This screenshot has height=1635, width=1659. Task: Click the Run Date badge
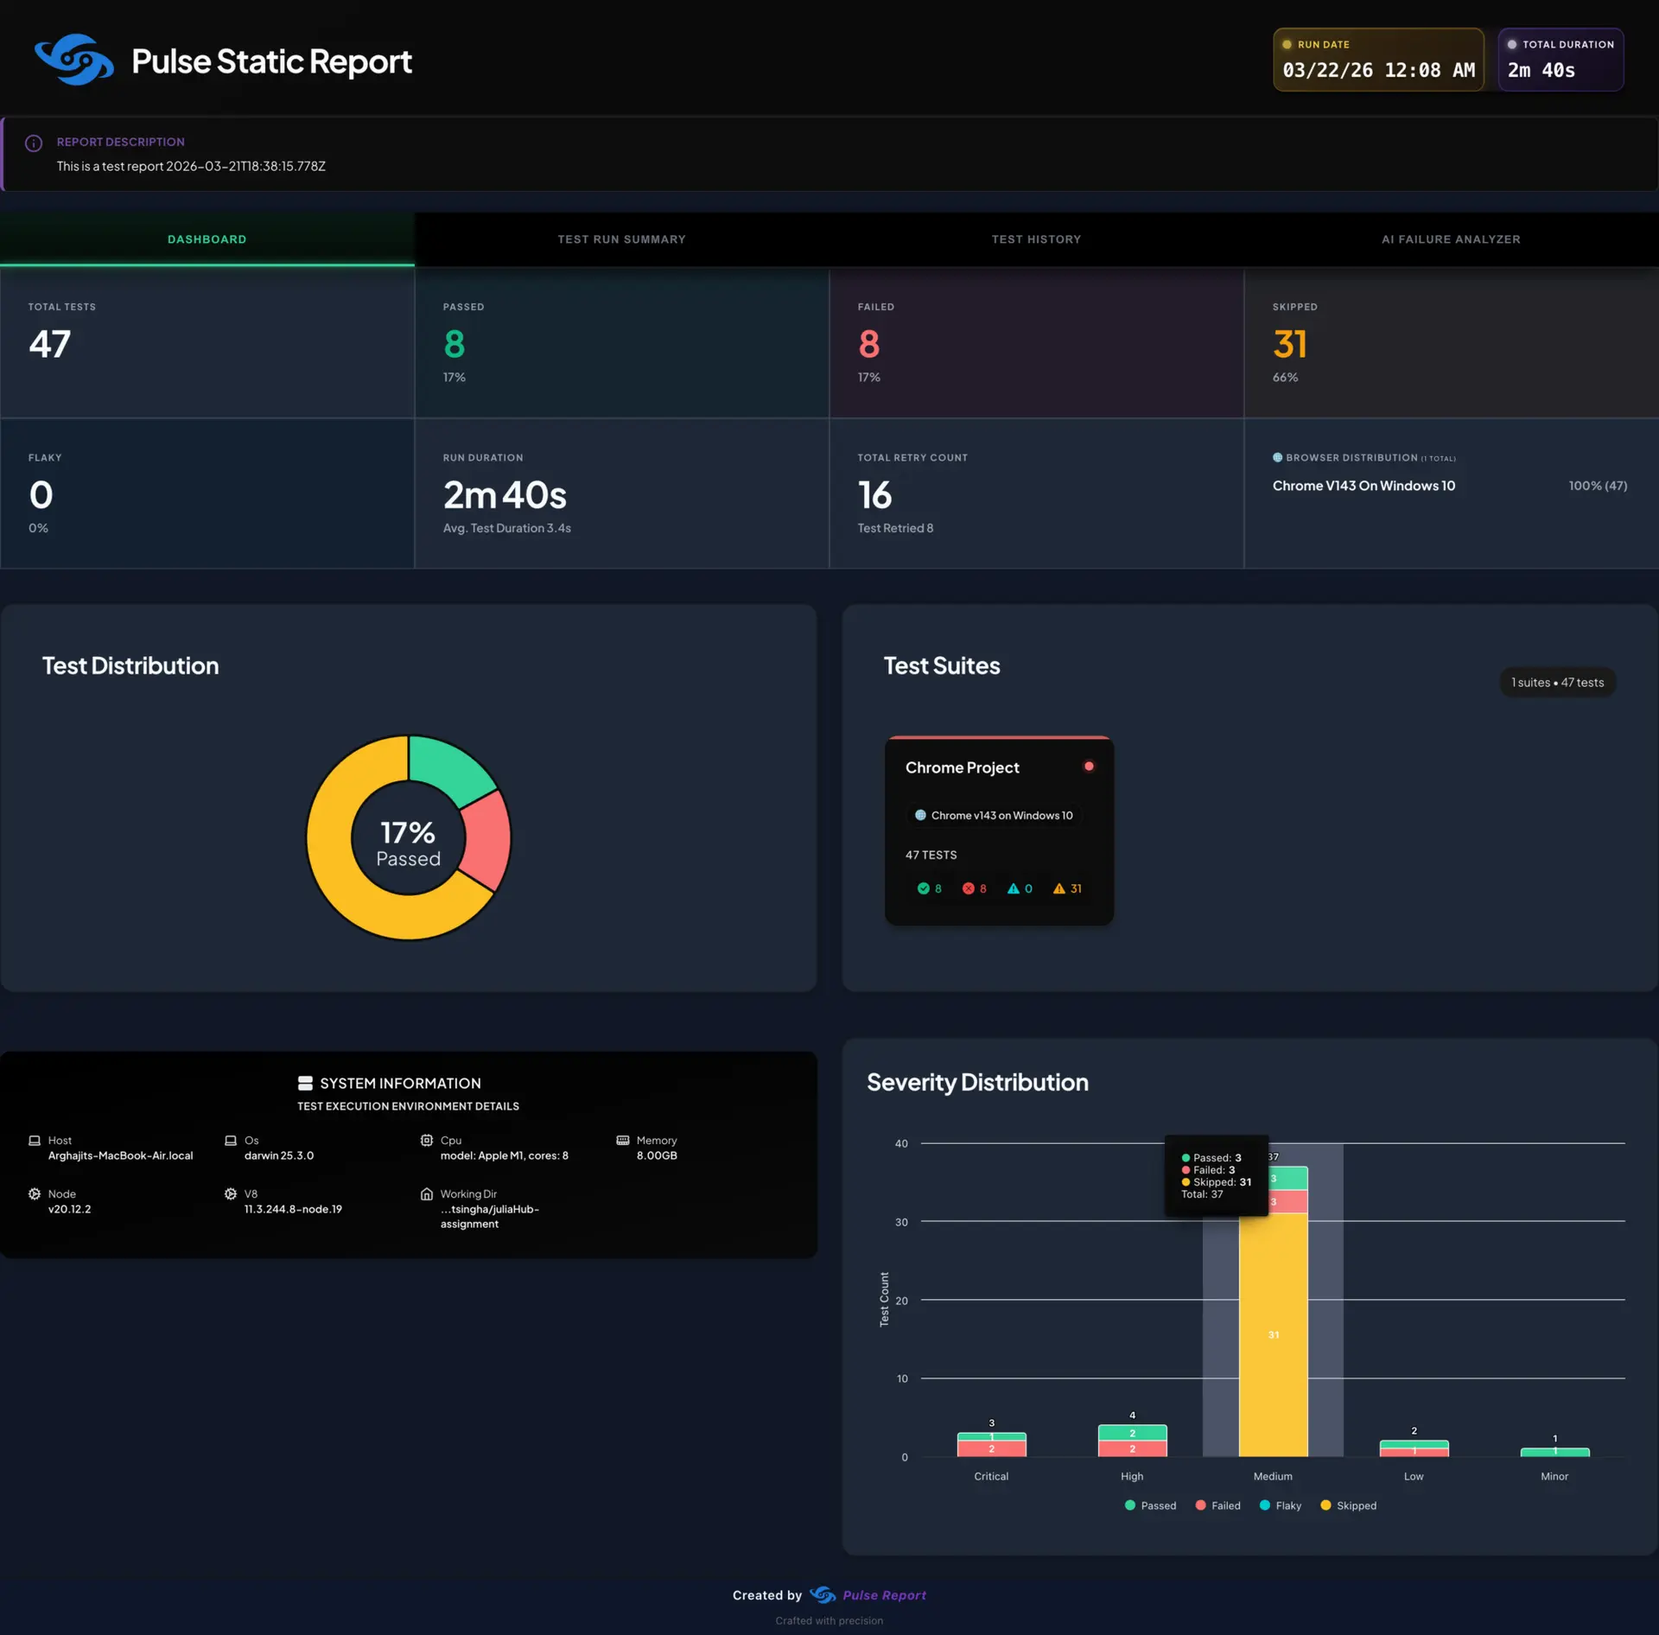coord(1378,60)
